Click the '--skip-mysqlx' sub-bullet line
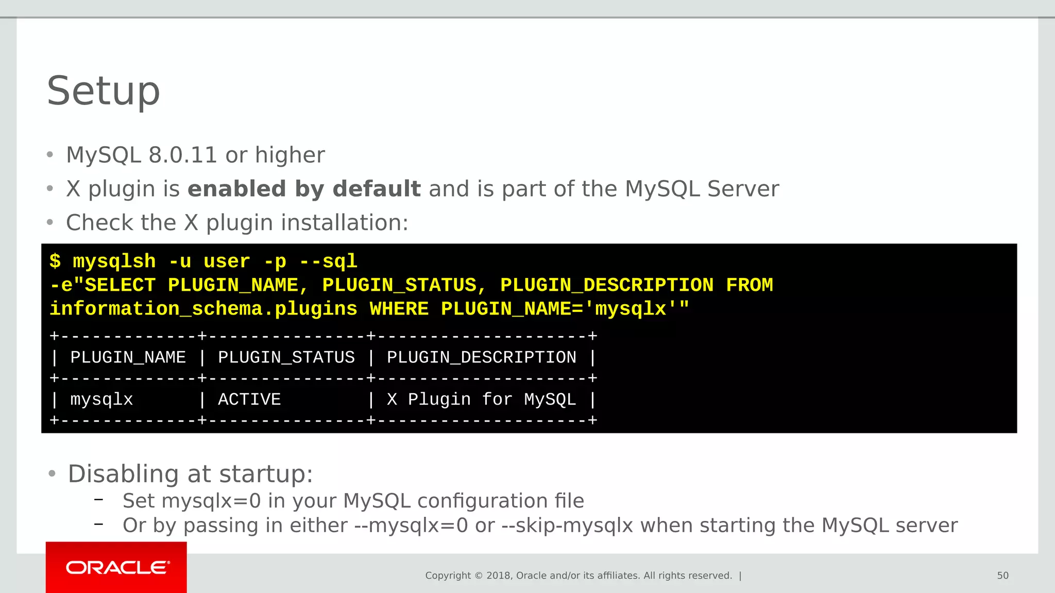1055x593 pixels. click(x=540, y=526)
